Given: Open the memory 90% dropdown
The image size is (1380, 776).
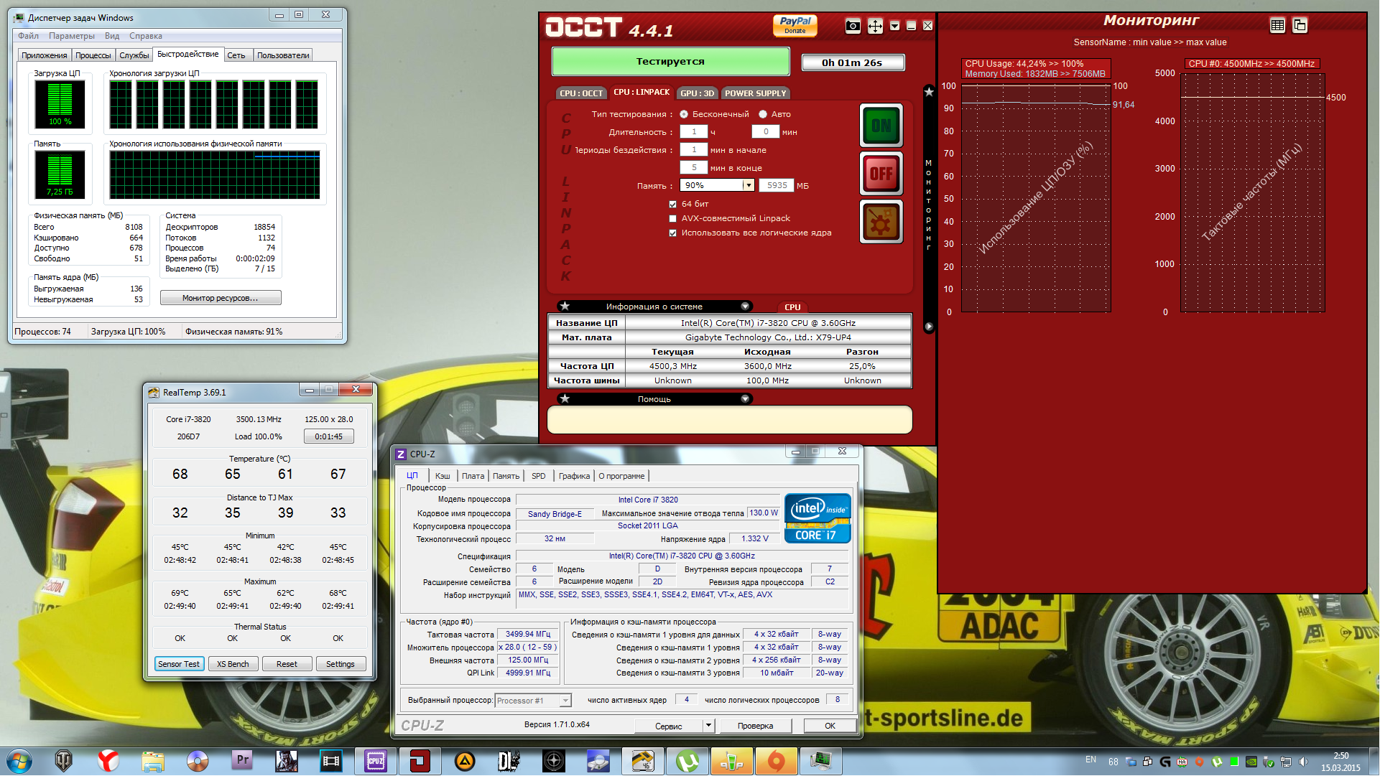Looking at the screenshot, I should (748, 185).
